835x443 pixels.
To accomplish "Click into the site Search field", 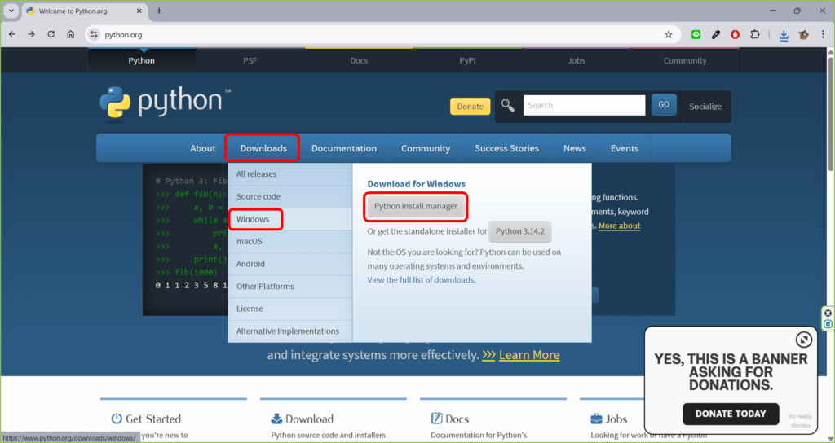I will point(584,105).
